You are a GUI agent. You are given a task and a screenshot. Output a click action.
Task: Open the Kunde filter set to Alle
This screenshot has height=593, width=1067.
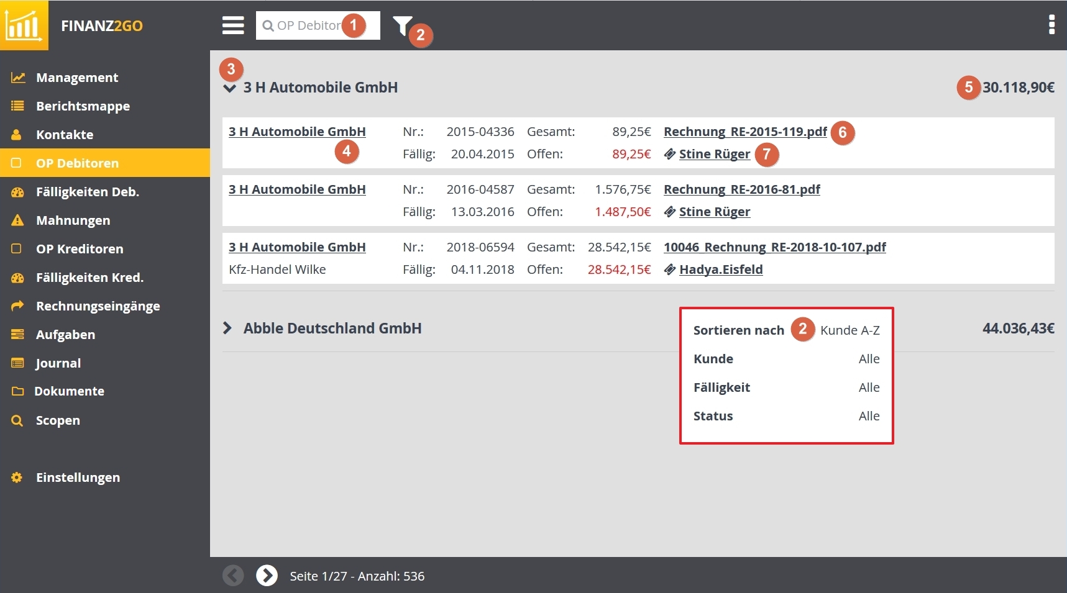(869, 359)
